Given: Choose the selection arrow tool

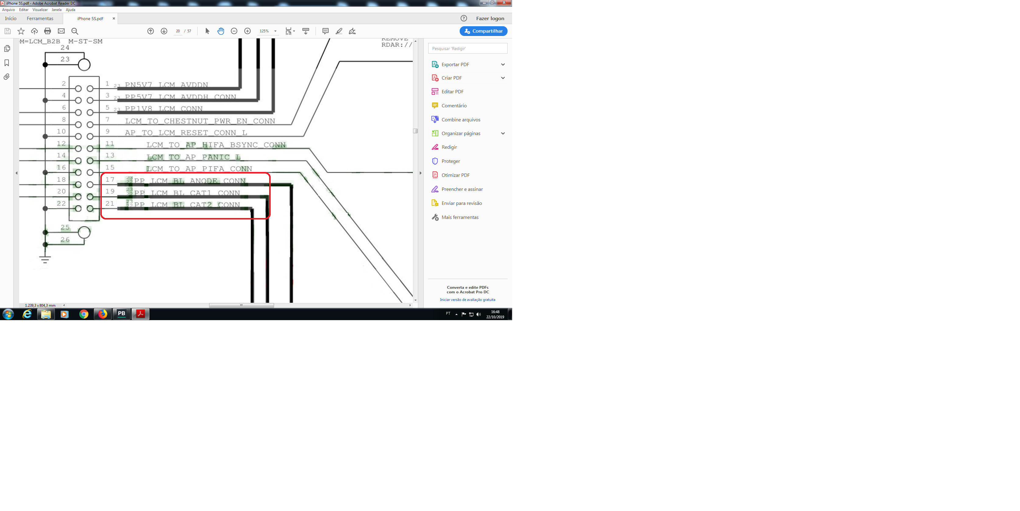Looking at the screenshot, I should [207, 31].
